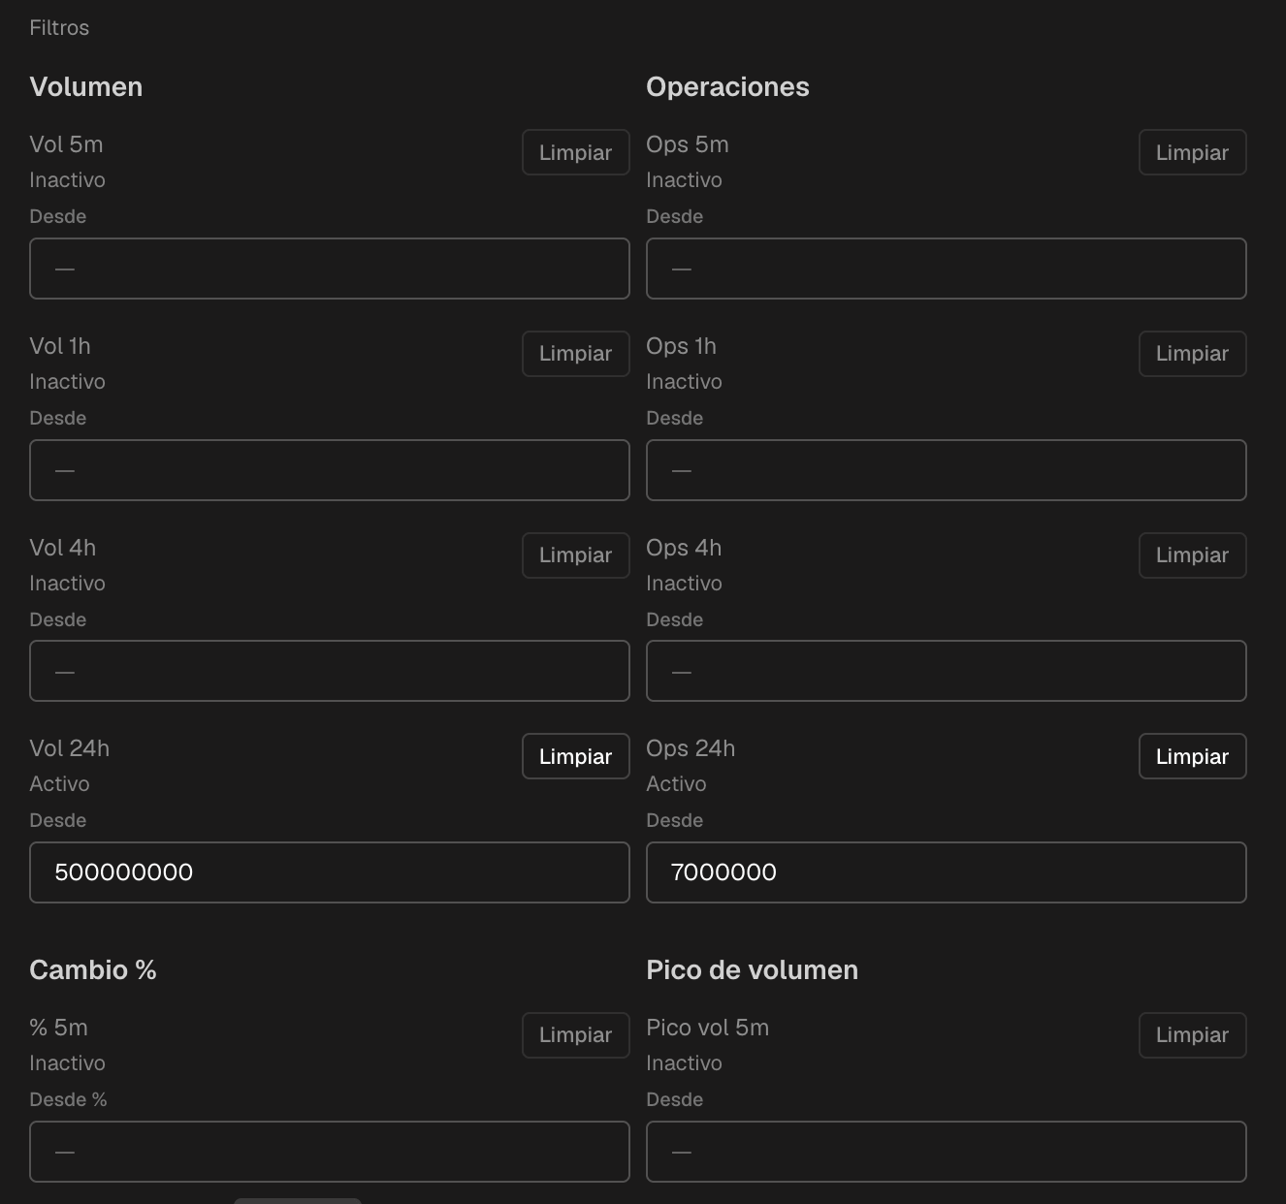The width and height of the screenshot is (1286, 1204).
Task: Reset the Vol 4h filter via Limpiar
Action: [x=576, y=555]
